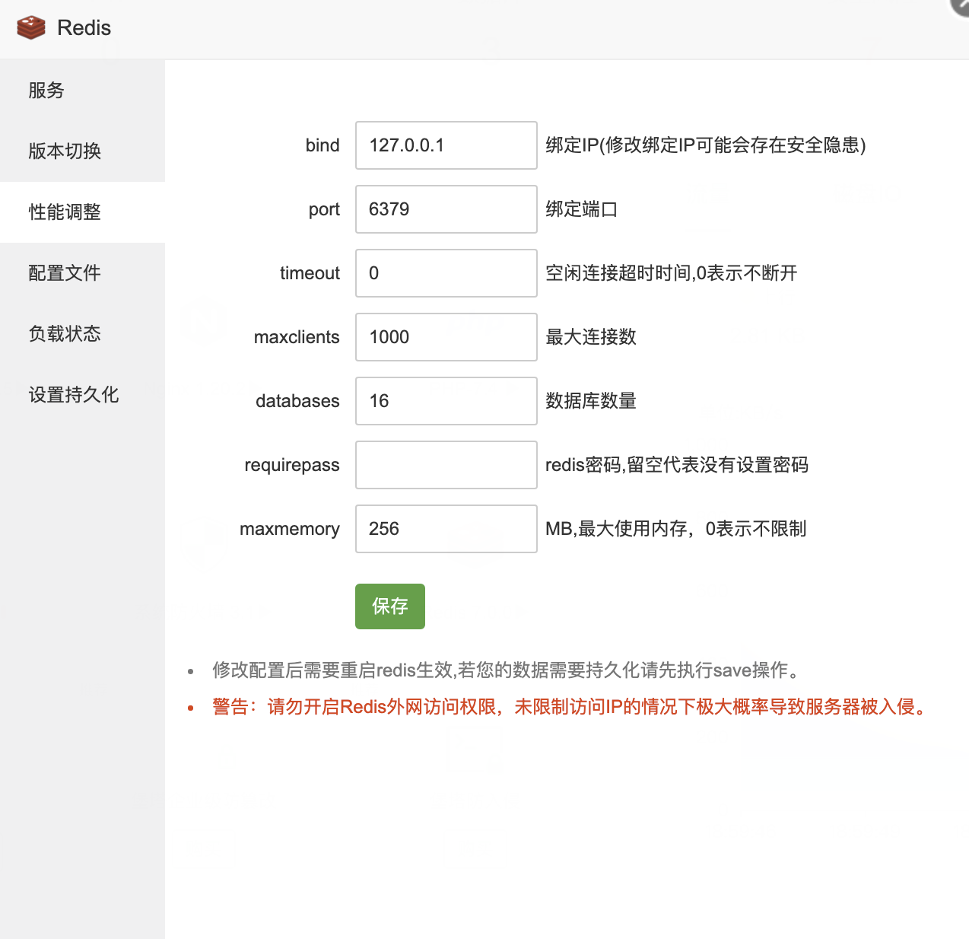
Task: Click the Redis title text
Action: coord(84,28)
